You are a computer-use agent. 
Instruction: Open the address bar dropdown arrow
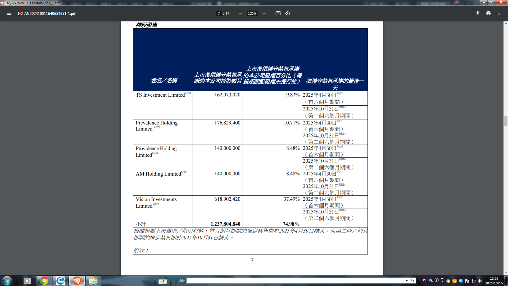(x=407, y=281)
